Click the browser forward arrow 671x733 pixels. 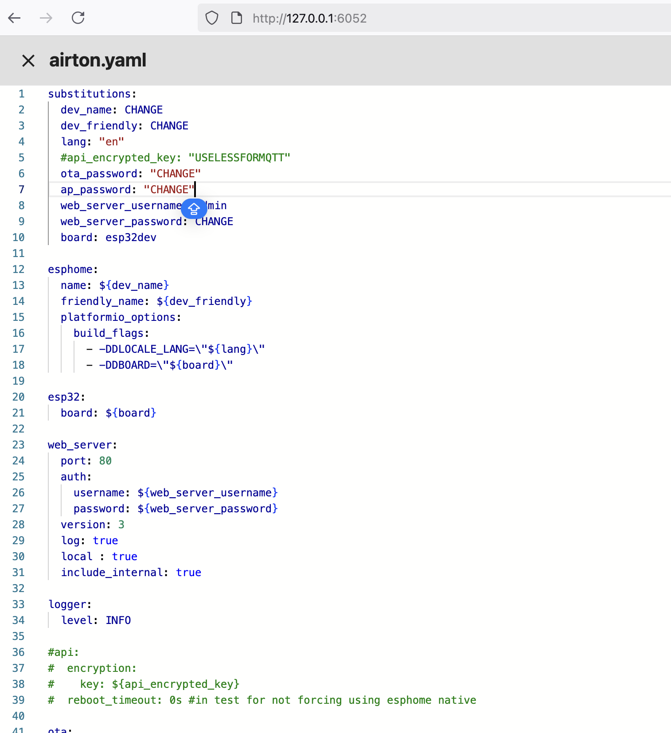(x=46, y=18)
